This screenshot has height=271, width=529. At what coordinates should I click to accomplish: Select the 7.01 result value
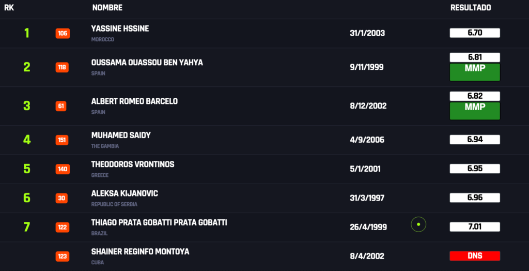(x=475, y=227)
